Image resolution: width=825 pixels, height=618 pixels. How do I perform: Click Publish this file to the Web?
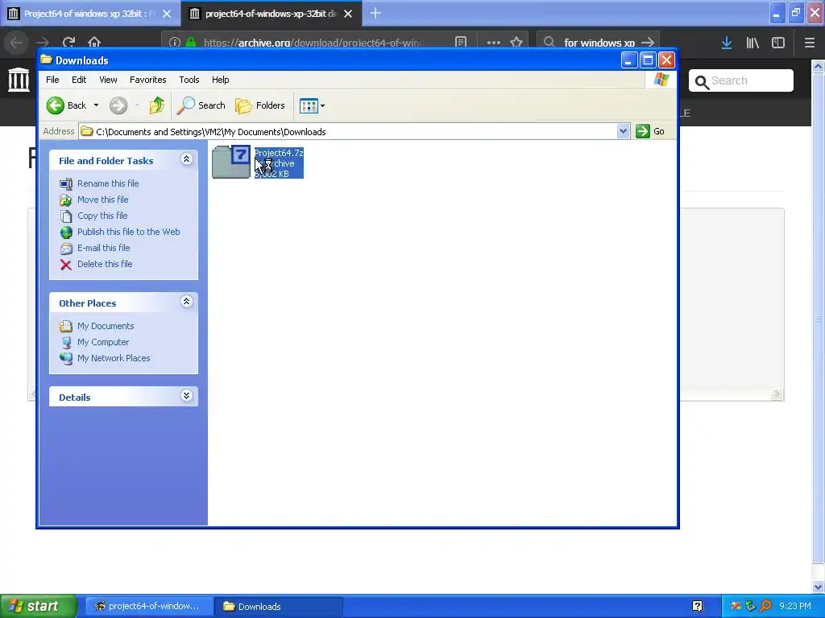128,232
